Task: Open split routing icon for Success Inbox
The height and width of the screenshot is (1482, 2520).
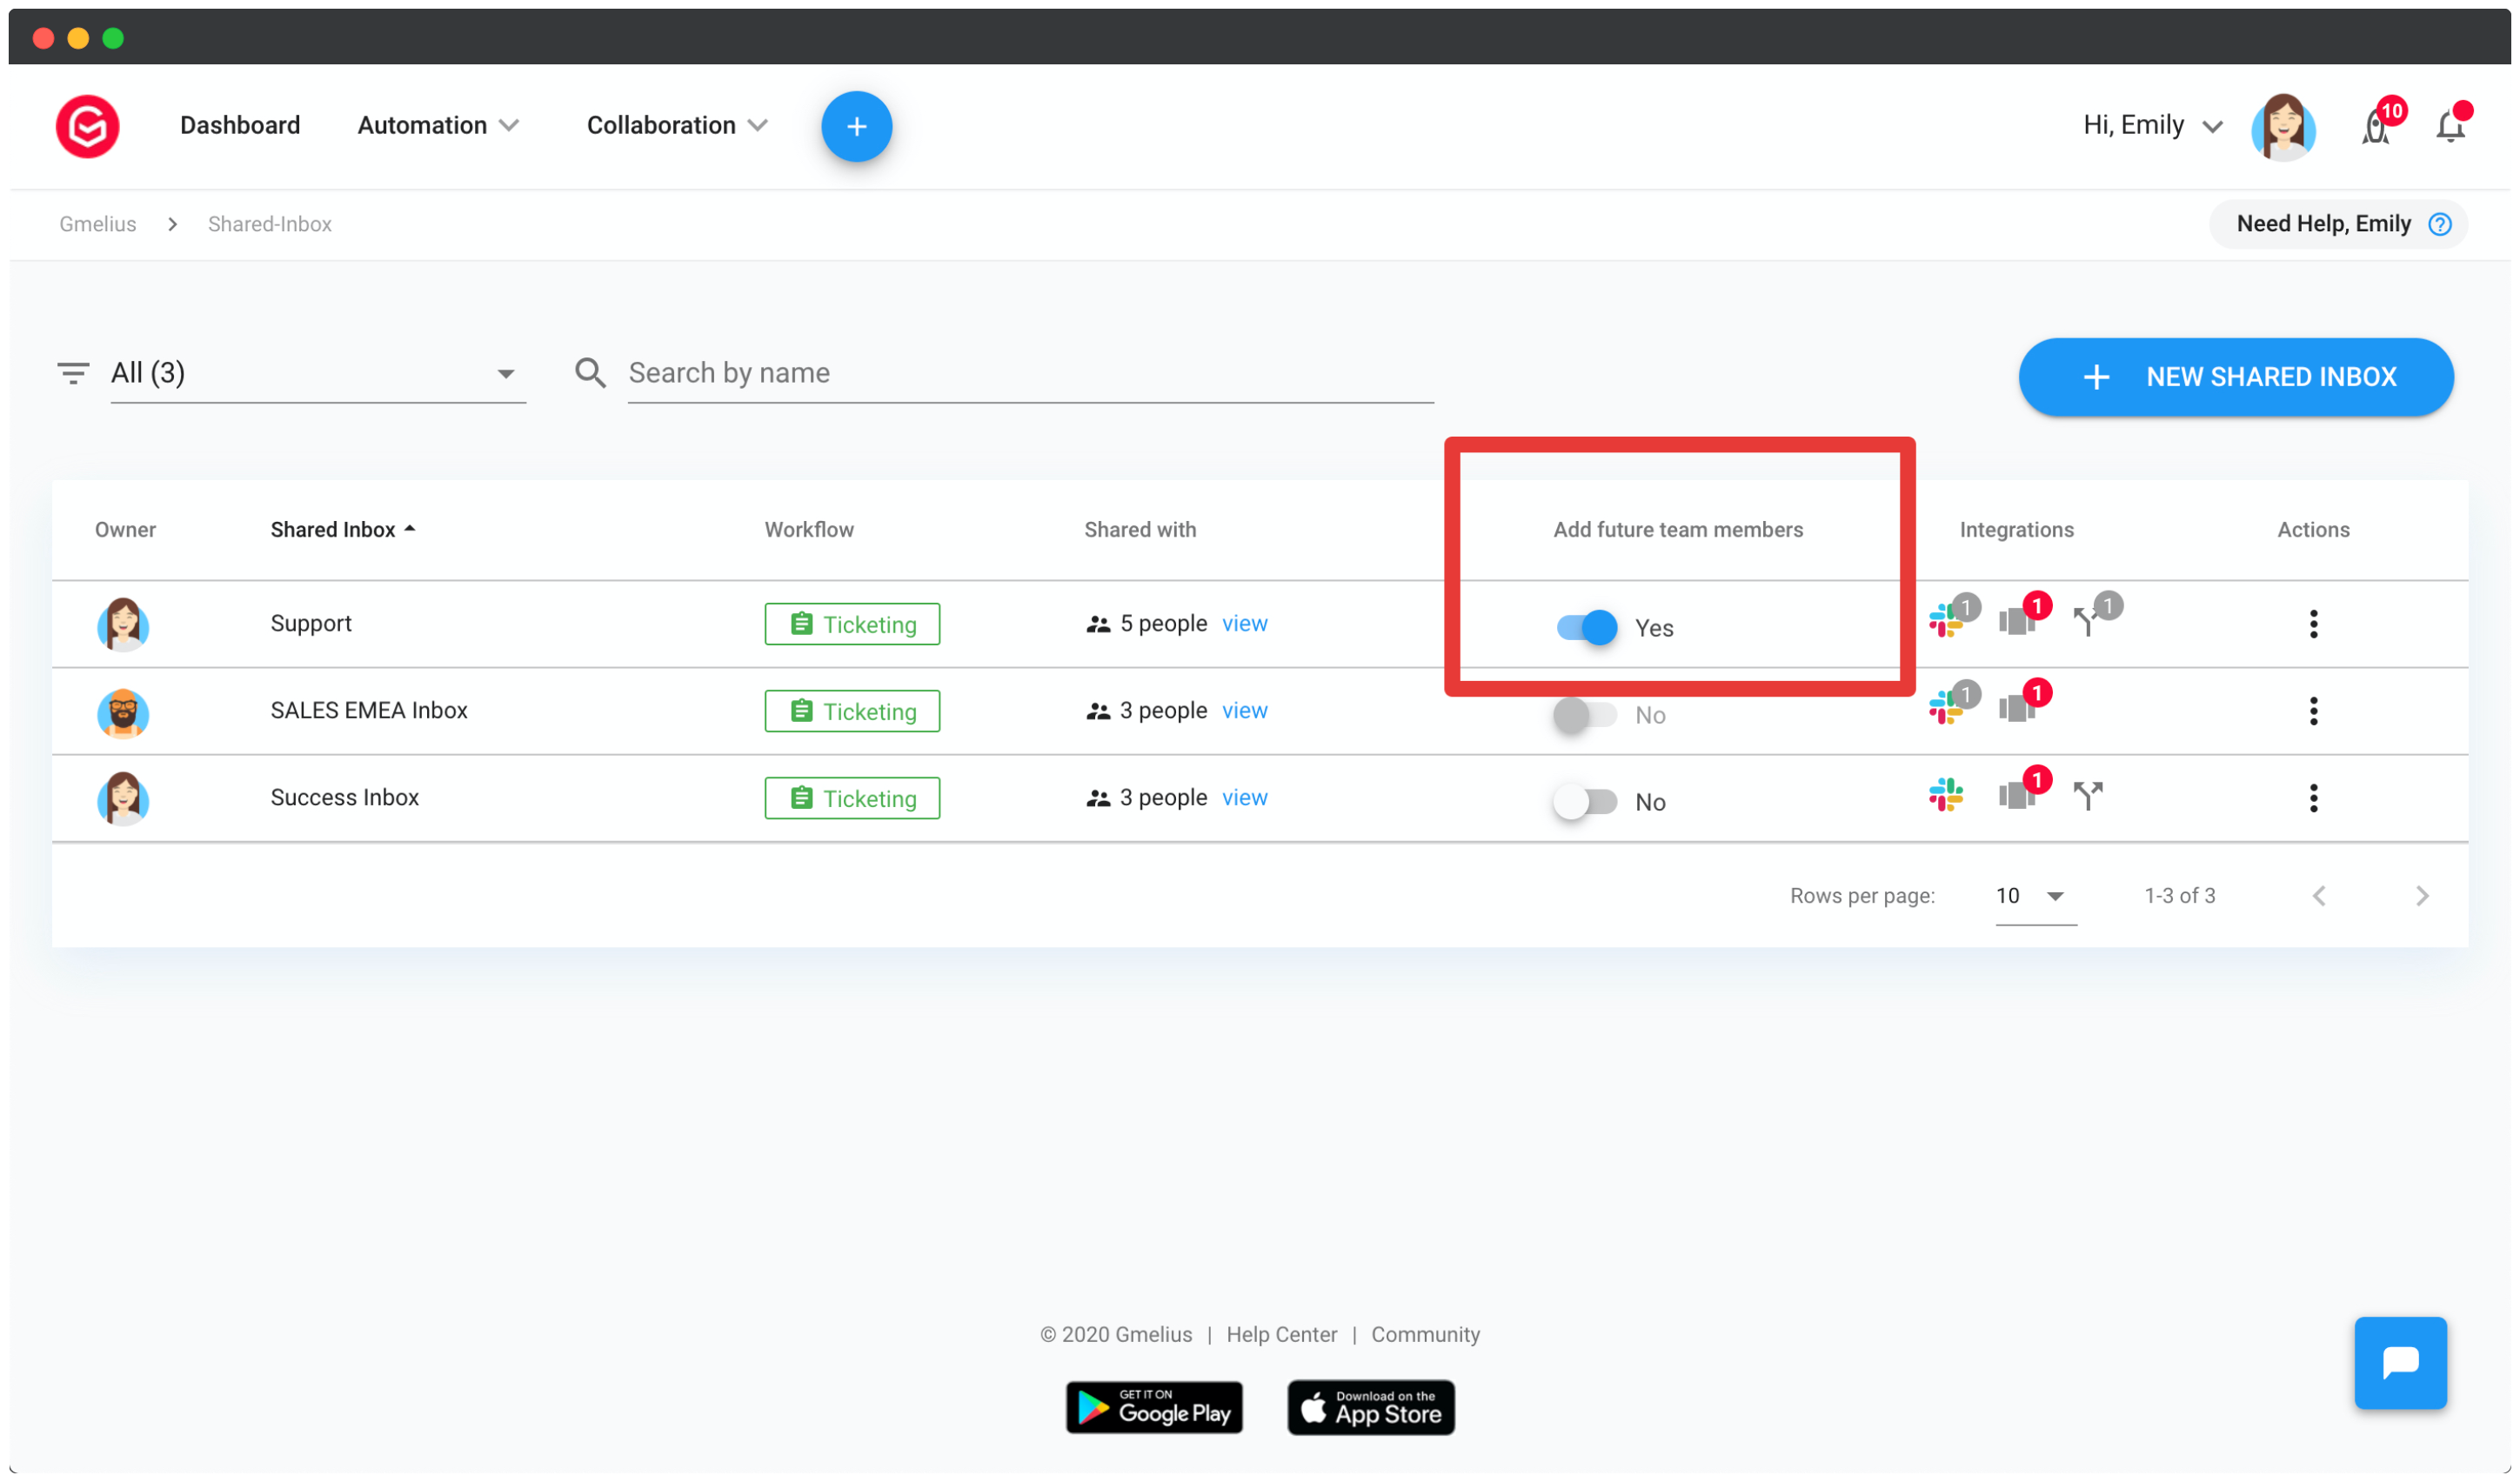Action: pos(2088,796)
